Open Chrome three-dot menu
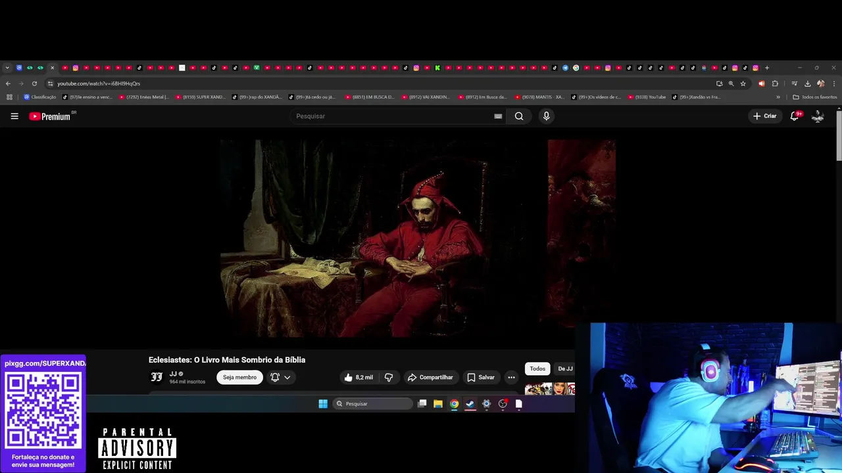This screenshot has width=842, height=473. pos(834,83)
